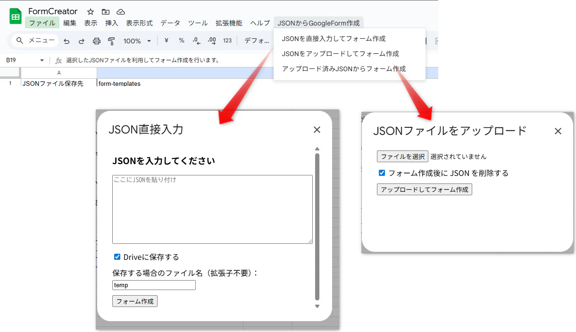The image size is (576, 332).
Task: Click the JSON直接入力 dialog scrollbar thumb
Action: click(317, 226)
